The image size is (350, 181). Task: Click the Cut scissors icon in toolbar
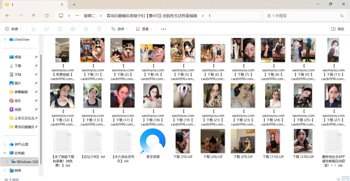pyautogui.click(x=33, y=29)
